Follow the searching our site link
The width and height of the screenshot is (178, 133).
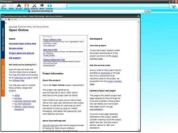22,78
